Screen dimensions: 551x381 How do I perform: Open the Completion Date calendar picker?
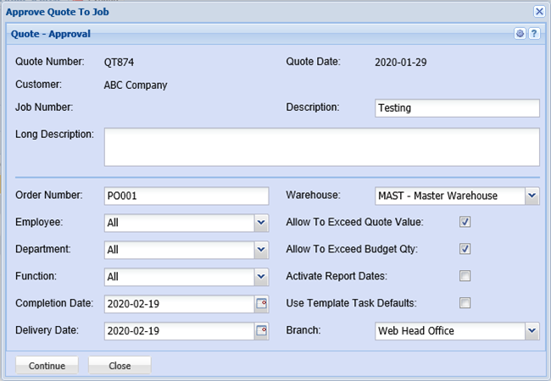click(x=262, y=303)
